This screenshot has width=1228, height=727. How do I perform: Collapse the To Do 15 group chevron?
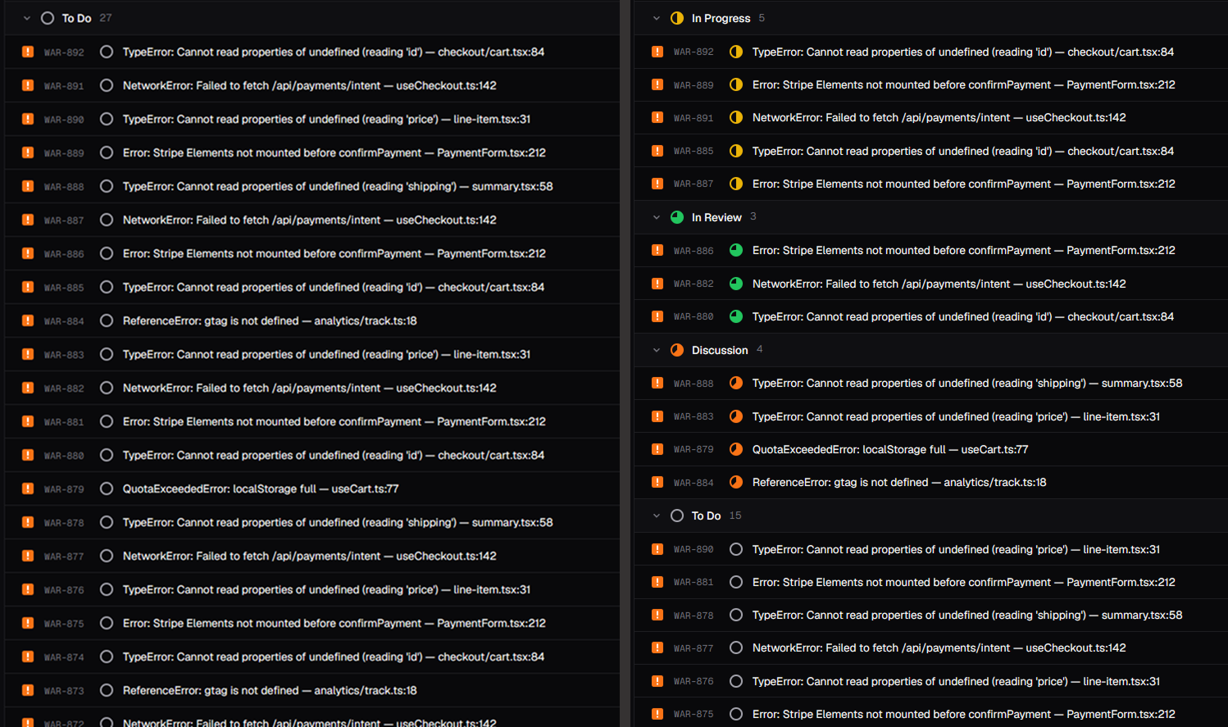click(x=656, y=516)
